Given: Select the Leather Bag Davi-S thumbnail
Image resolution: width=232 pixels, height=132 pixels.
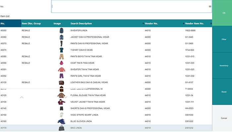Looking at the screenshot, I should (x=61, y=82).
